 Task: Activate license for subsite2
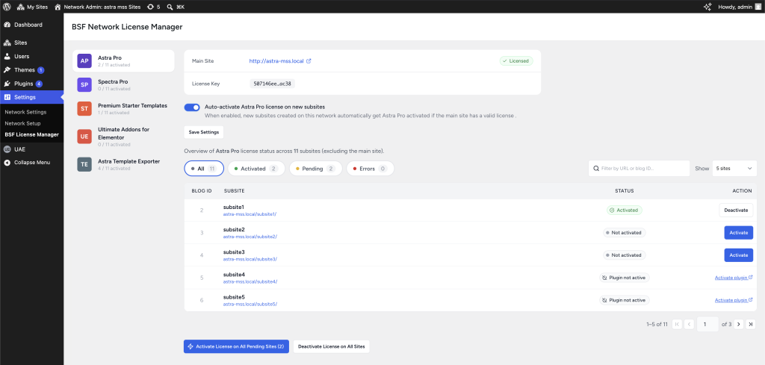[x=738, y=232]
